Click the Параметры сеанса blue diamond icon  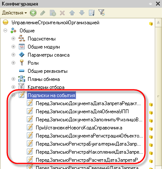point(22,55)
